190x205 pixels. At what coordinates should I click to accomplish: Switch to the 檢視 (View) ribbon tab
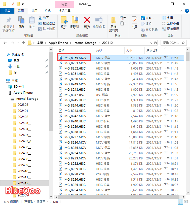[x=48, y=11]
